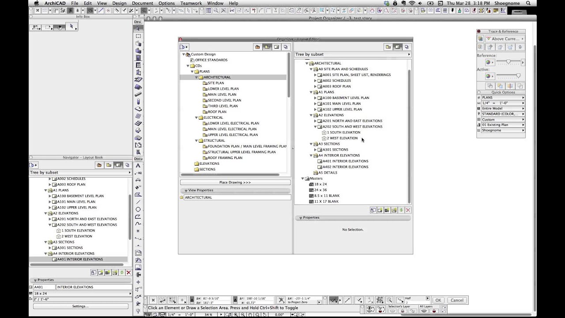Click the Publisher Sets icon in the Navigator panel

(x=127, y=165)
